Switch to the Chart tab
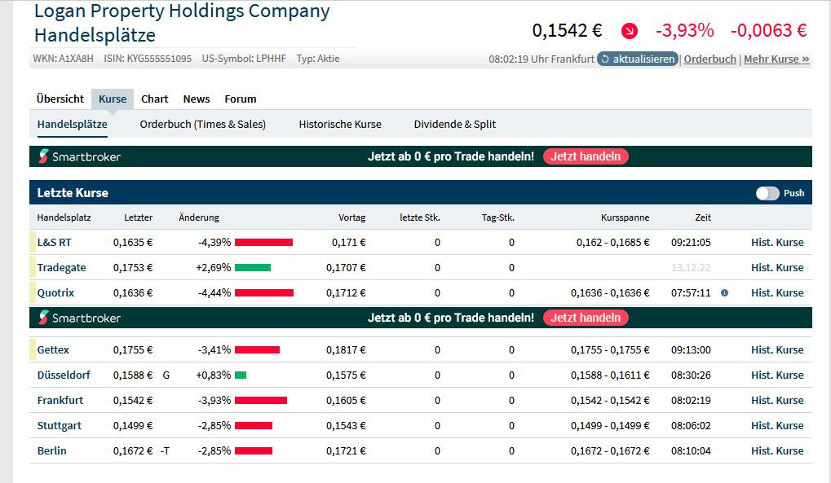This screenshot has height=483, width=831. pyautogui.click(x=154, y=99)
